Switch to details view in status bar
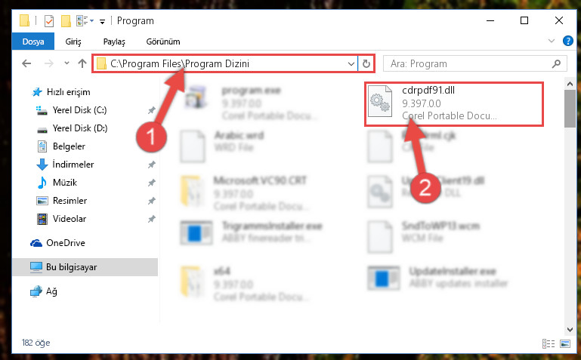The image size is (581, 360). 549,343
